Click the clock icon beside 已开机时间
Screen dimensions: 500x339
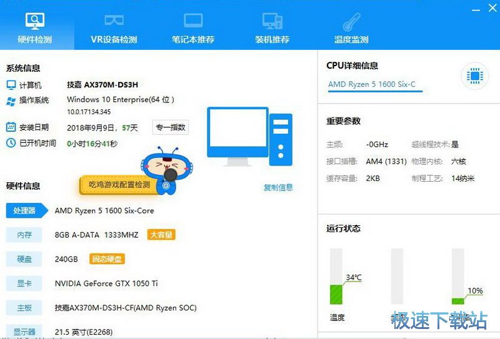click(11, 143)
